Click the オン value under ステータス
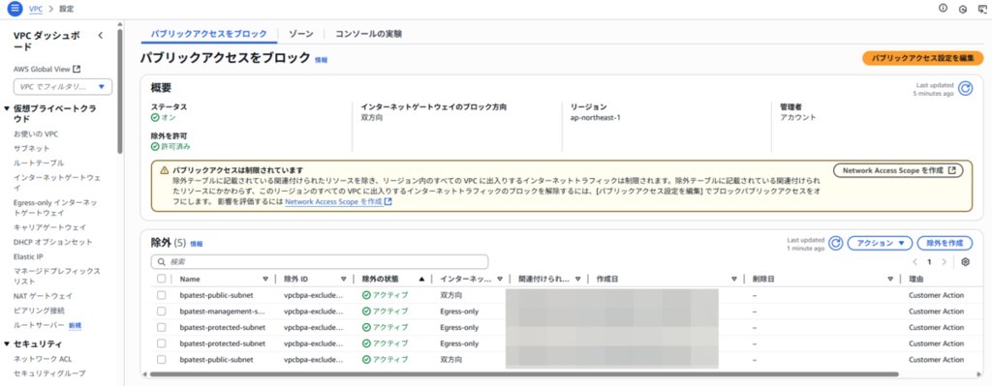 coord(163,117)
